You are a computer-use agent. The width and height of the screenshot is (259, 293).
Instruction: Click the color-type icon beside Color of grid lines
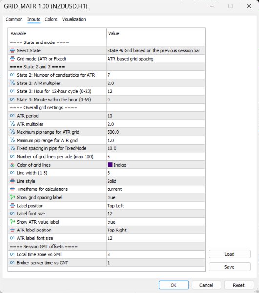tap(12, 165)
